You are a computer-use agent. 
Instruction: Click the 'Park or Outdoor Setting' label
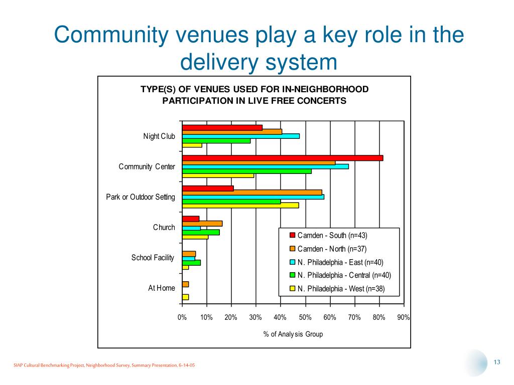pos(141,197)
